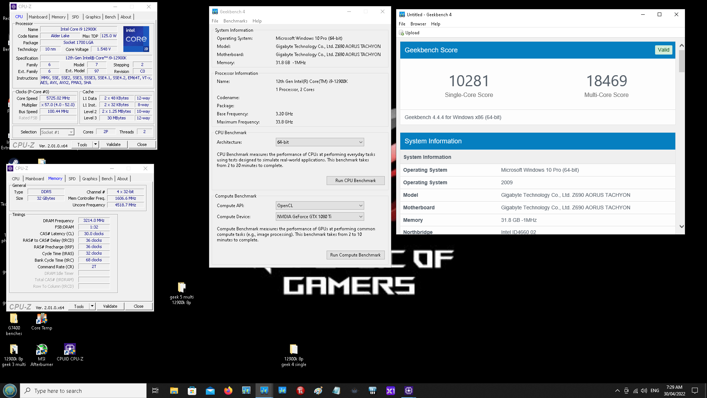The image size is (707, 398).
Task: Click the Valid badge on Geekbench Score
Action: (664, 50)
